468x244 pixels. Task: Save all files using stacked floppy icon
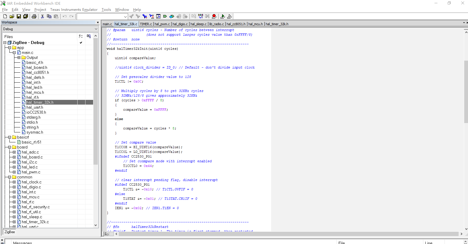point(26,16)
